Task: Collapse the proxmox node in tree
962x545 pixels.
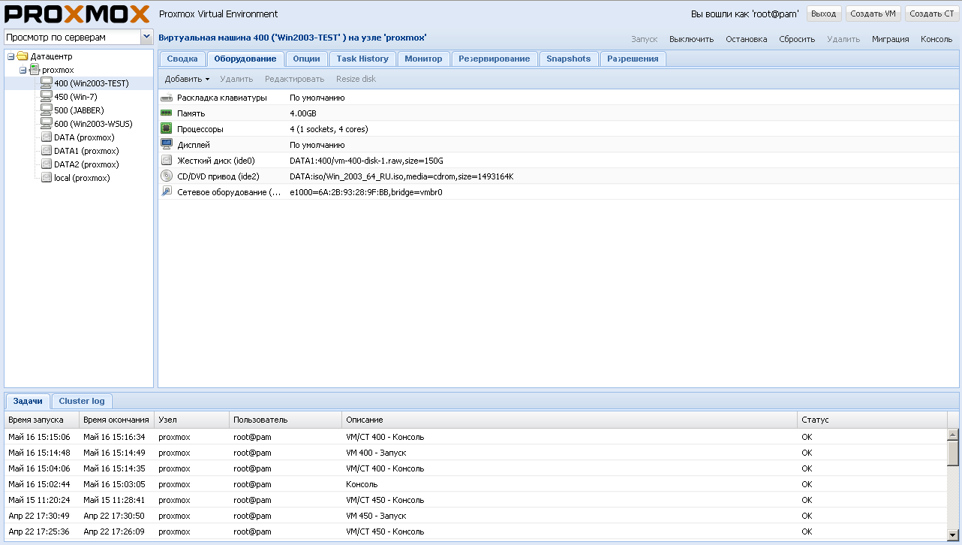Action: coord(23,70)
